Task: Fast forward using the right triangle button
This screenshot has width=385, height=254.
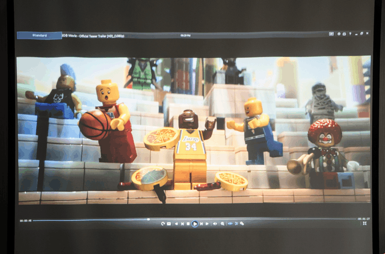Action: pyautogui.click(x=207, y=223)
